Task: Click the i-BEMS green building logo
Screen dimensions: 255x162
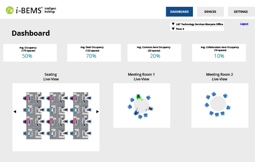Action: click(x=10, y=10)
